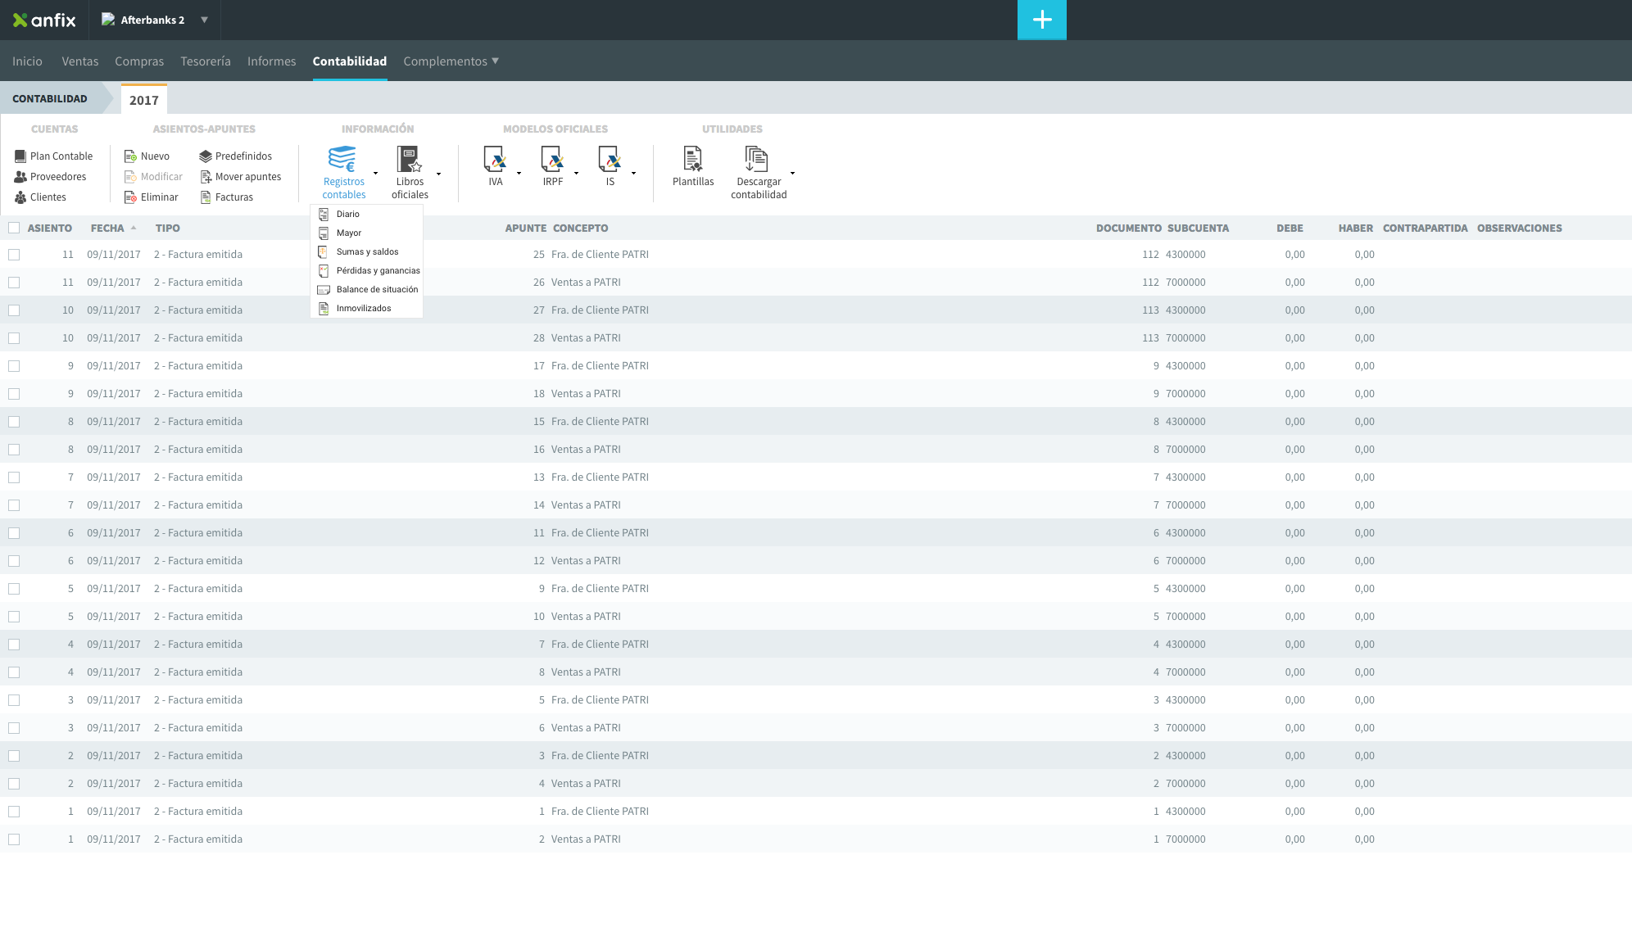Image resolution: width=1632 pixels, height=932 pixels.
Task: Click the Predefinidos layers icon
Action: pos(206,156)
